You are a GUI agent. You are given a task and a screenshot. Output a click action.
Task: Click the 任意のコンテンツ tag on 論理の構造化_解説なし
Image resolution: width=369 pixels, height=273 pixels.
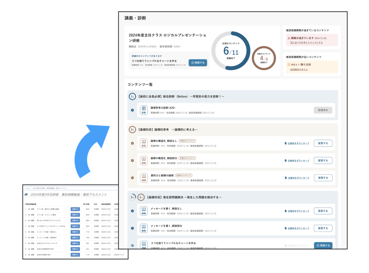point(187,141)
